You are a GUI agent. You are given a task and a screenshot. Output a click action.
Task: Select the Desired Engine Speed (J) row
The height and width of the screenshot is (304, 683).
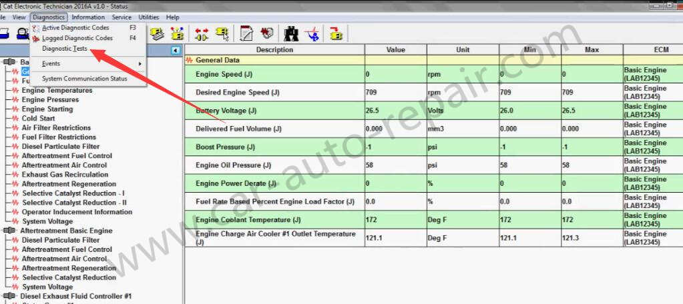[434, 93]
